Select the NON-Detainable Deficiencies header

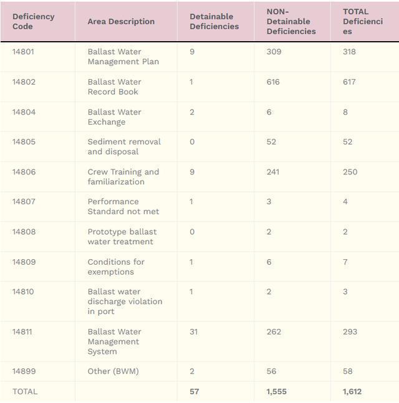[x=291, y=21]
